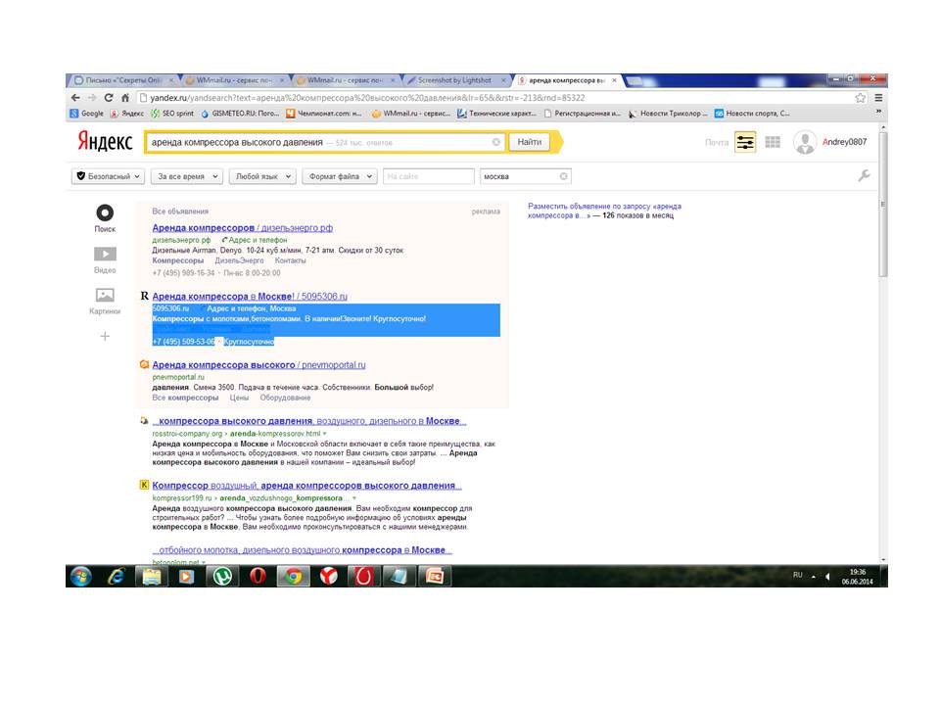Add a service with the plus icon
940x705 pixels.
pos(105,336)
